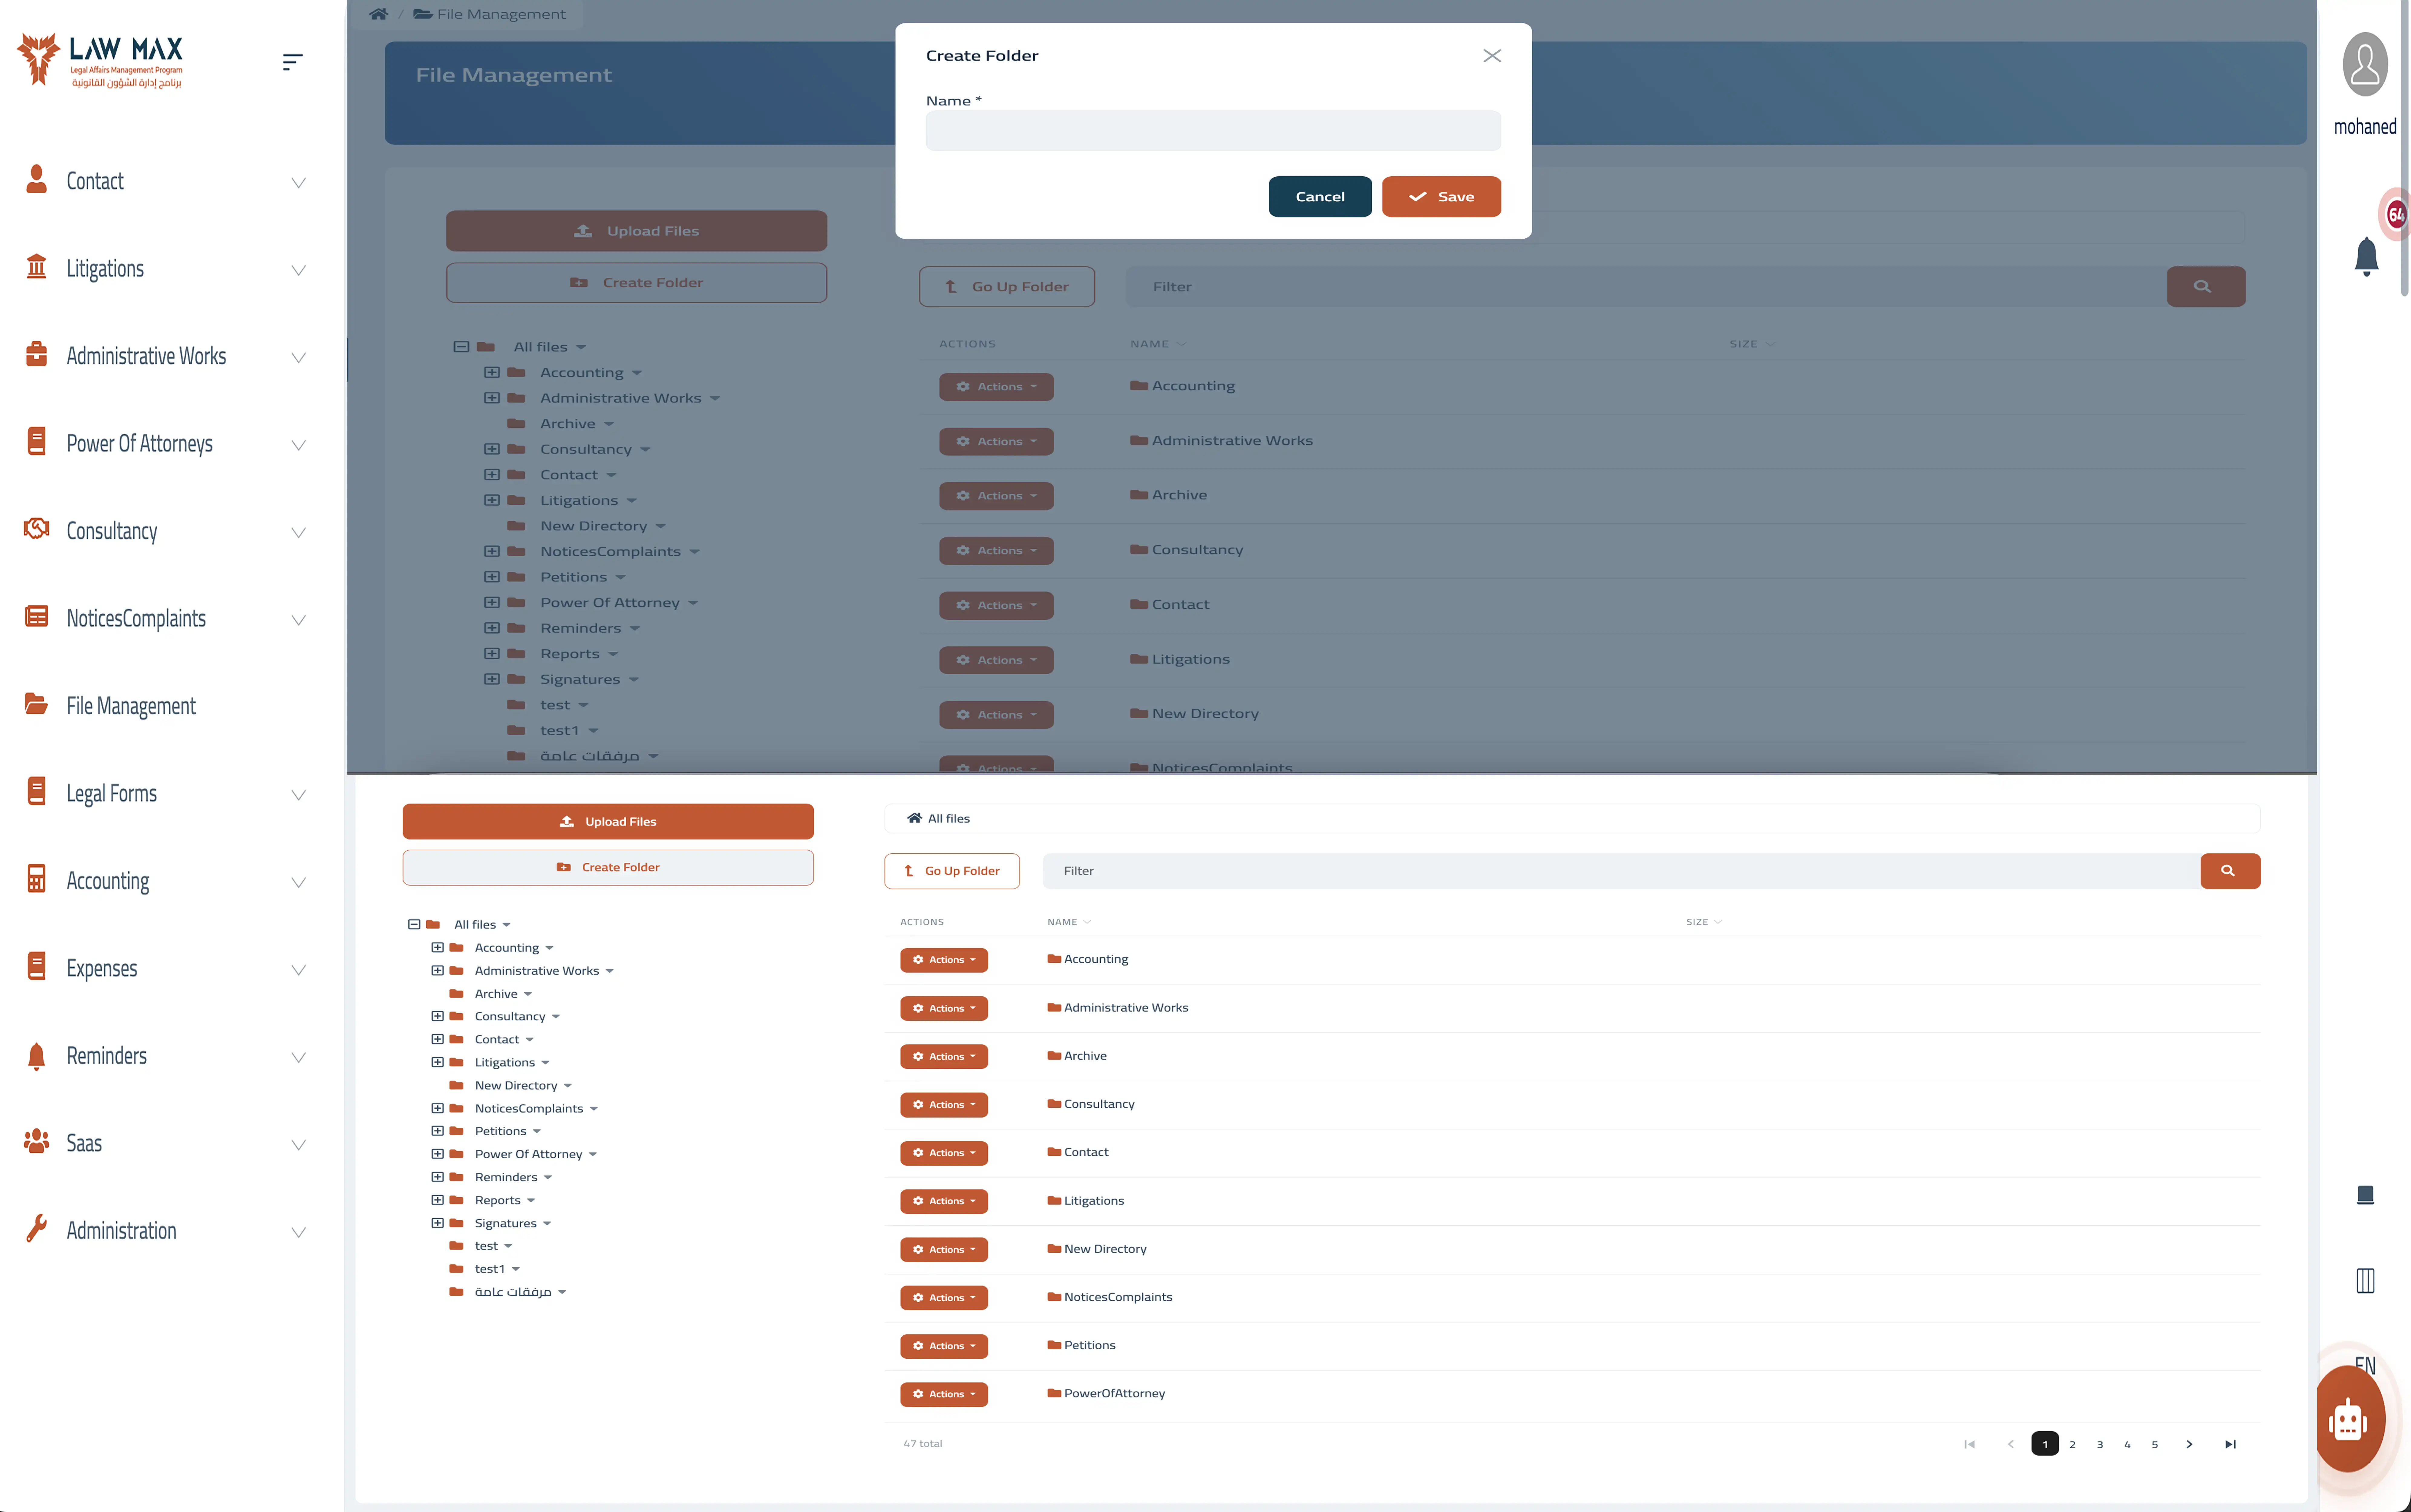Viewport: 2411px width, 1512px height.
Task: Open the user profile avatar
Action: (x=2365, y=64)
